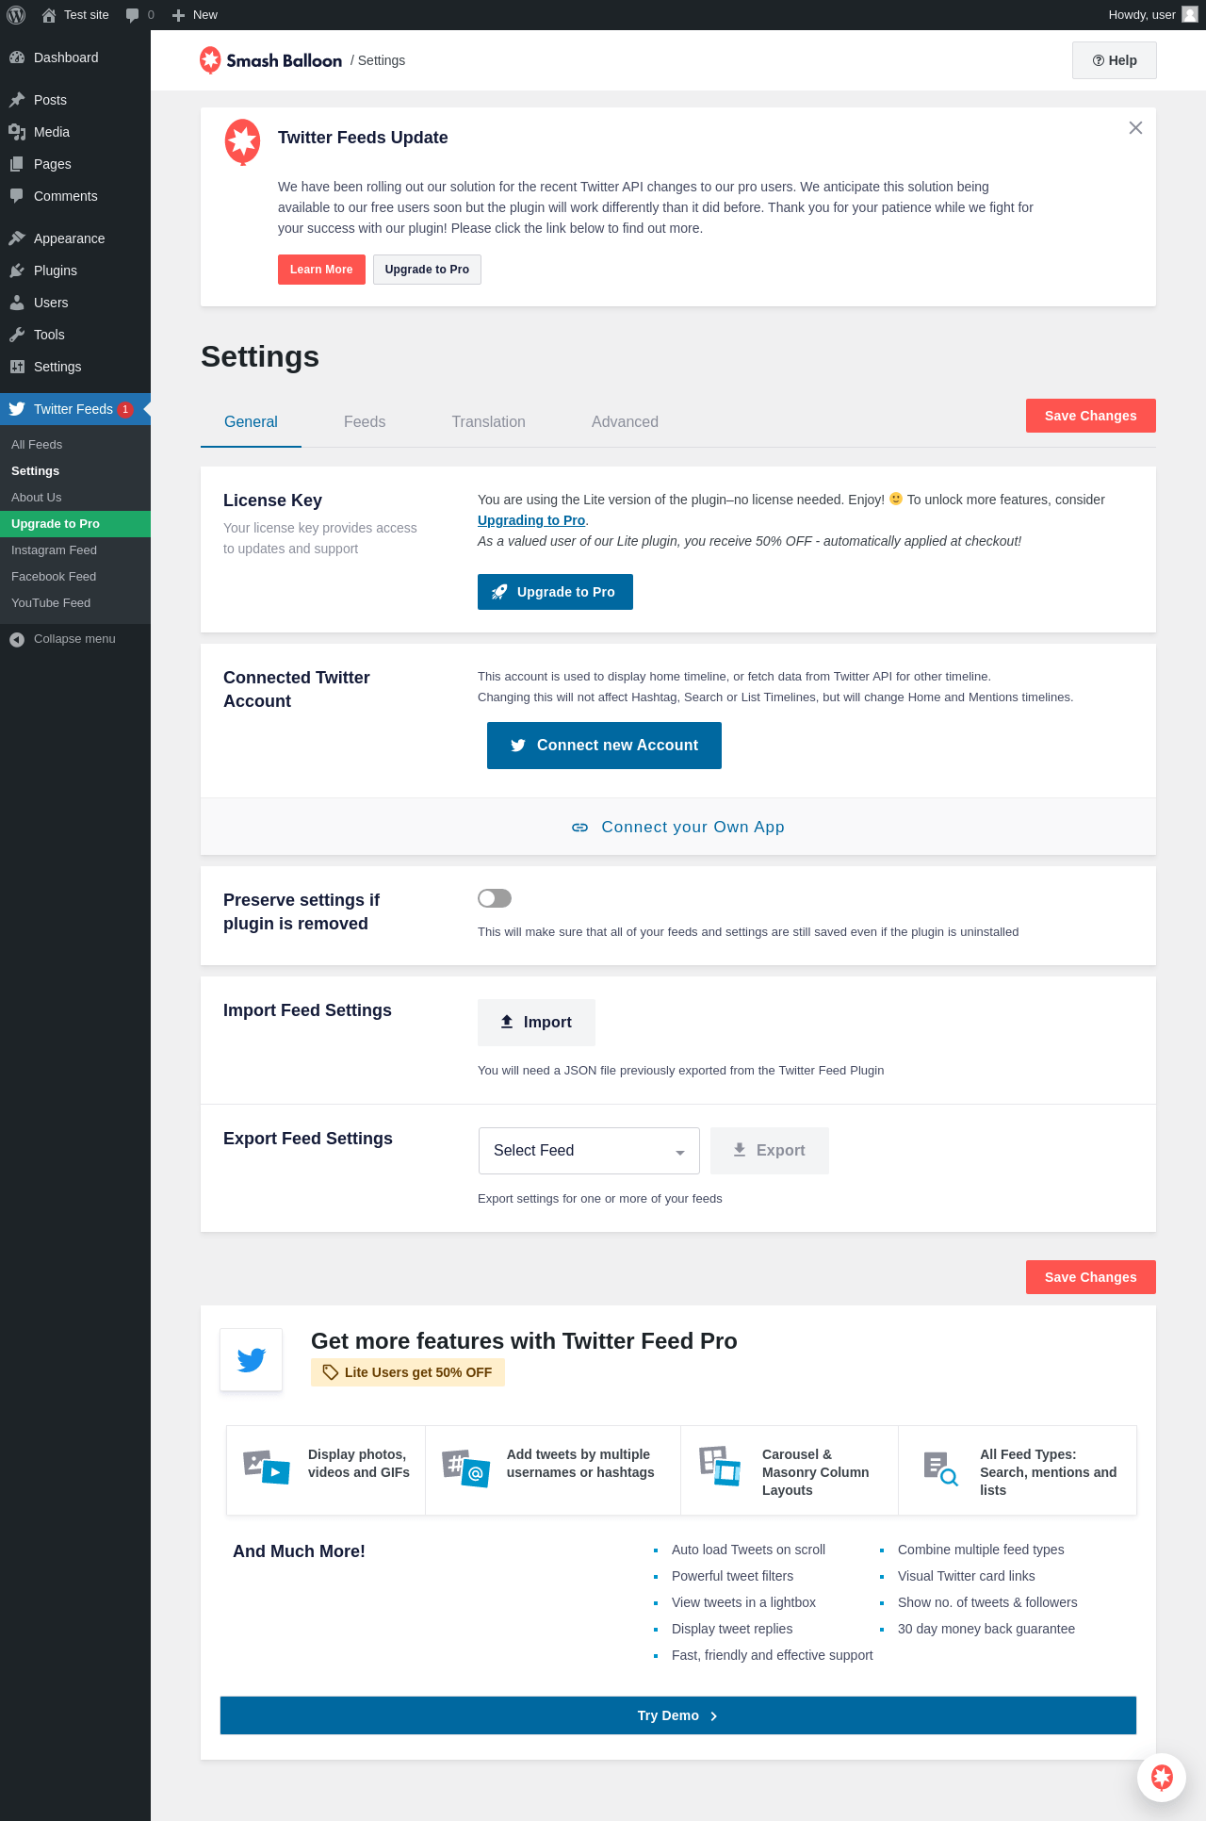Dismiss the Twitter Feeds Update notice
This screenshot has height=1821, width=1206.
coord(1135,128)
